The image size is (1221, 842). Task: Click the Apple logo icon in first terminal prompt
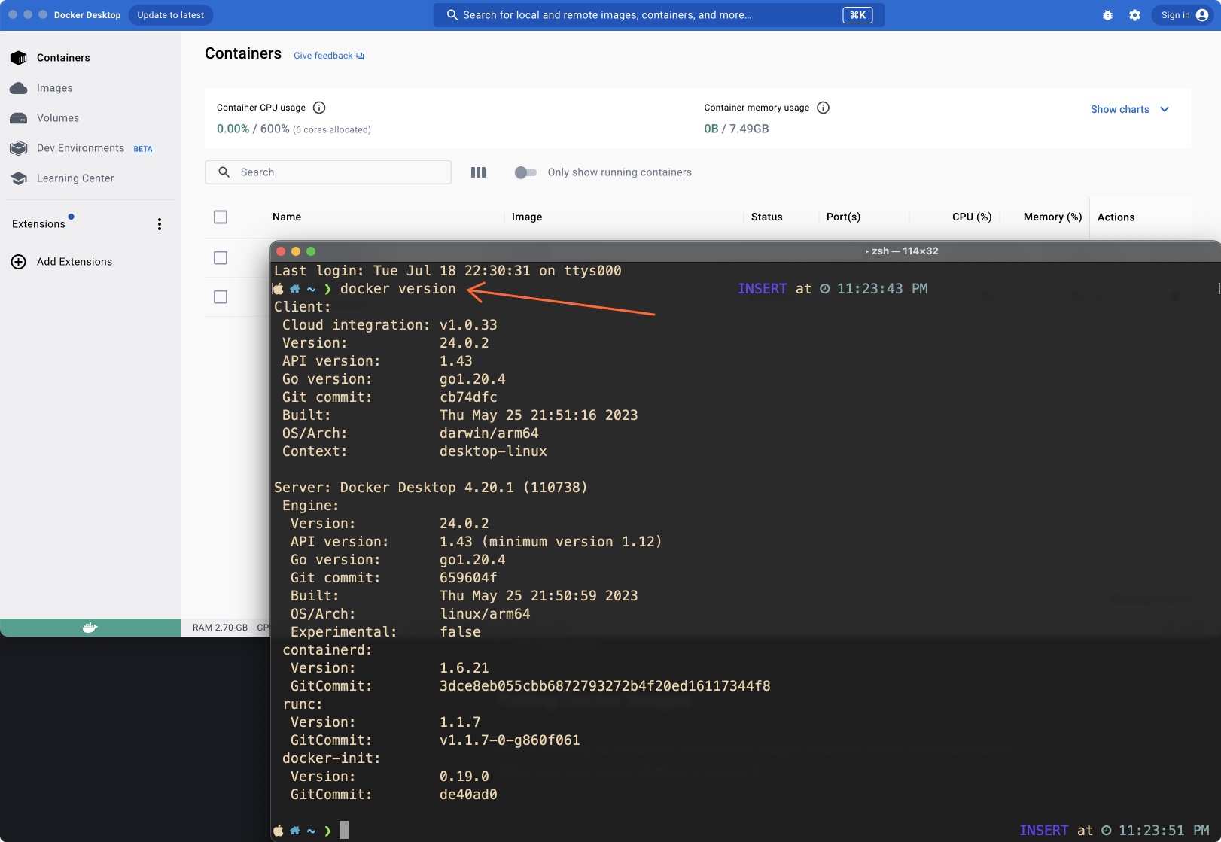pyautogui.click(x=279, y=289)
